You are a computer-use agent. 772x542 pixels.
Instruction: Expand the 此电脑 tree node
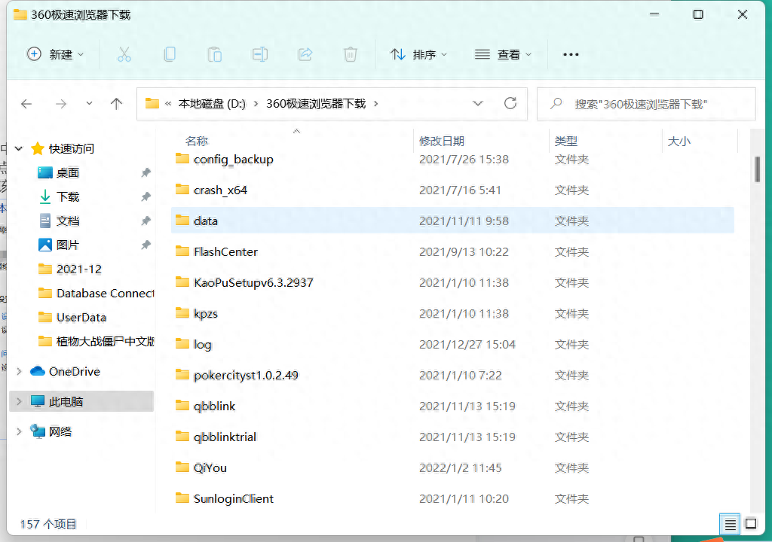(19, 401)
